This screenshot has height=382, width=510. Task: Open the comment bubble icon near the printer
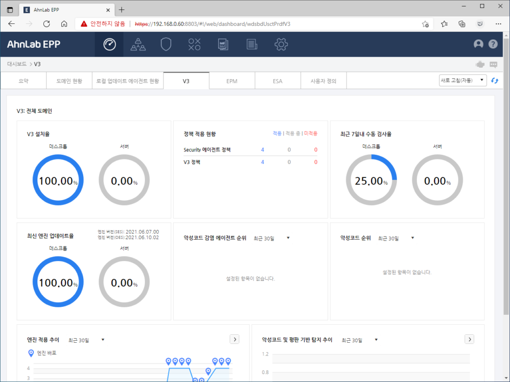pyautogui.click(x=494, y=64)
